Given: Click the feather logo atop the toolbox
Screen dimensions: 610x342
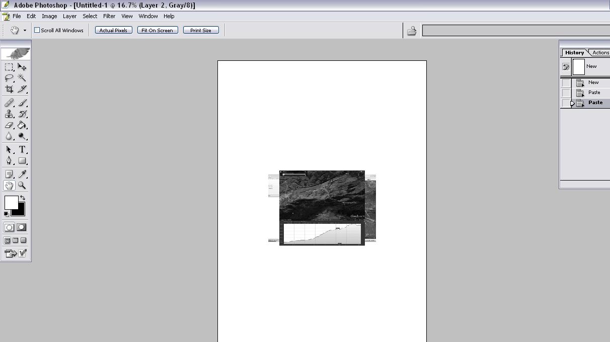Looking at the screenshot, I should point(16,54).
